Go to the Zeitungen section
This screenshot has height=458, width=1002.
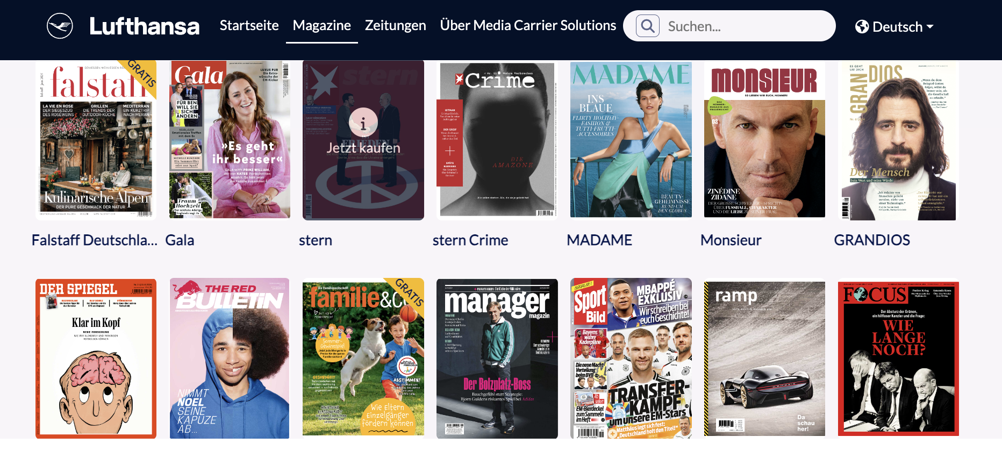point(396,25)
